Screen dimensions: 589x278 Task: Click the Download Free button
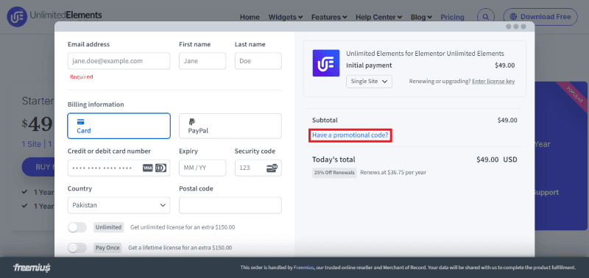tap(540, 17)
